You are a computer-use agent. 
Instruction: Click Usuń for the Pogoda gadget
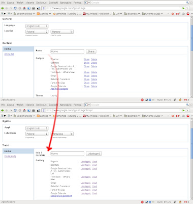pos(94,162)
